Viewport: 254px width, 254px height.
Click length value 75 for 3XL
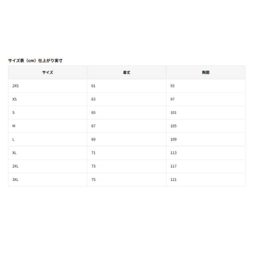93,179
